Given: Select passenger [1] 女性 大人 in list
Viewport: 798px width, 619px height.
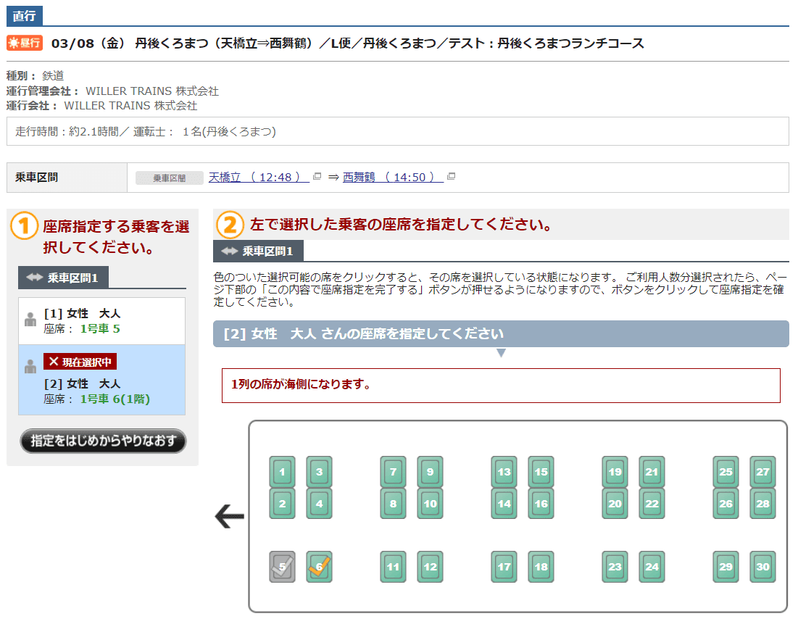Looking at the screenshot, I should 101,320.
